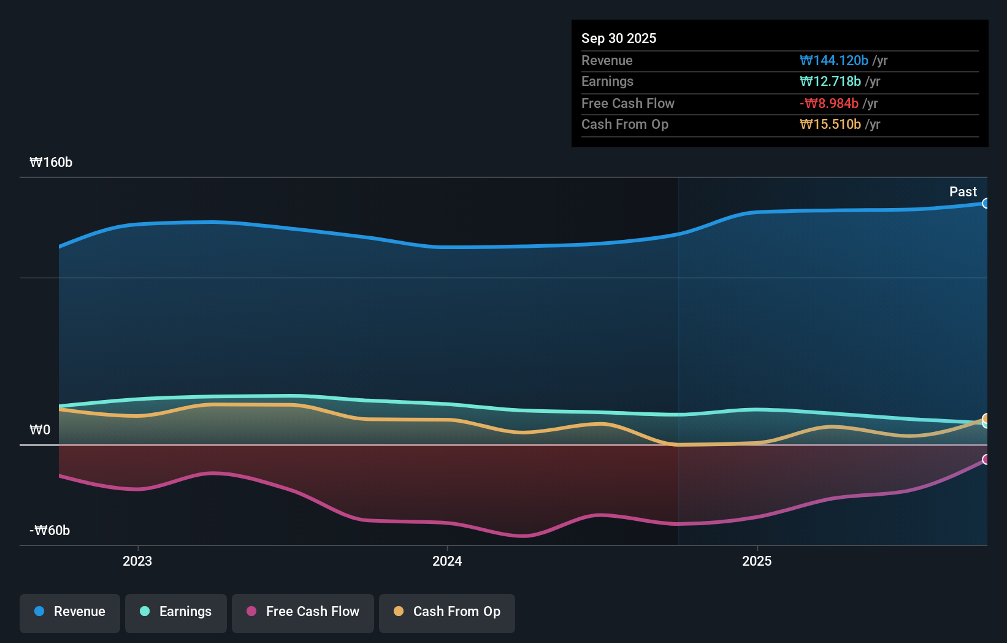This screenshot has height=643, width=1007.
Task: Switch to the 2024 period on axis
Action: [446, 561]
